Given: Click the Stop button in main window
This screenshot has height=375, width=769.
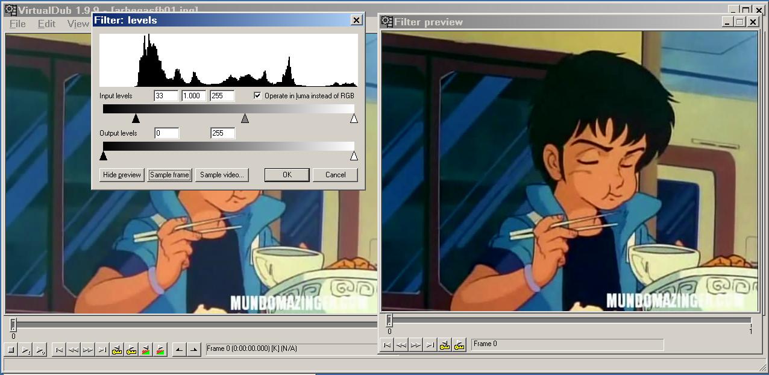Looking at the screenshot, I should (11, 350).
